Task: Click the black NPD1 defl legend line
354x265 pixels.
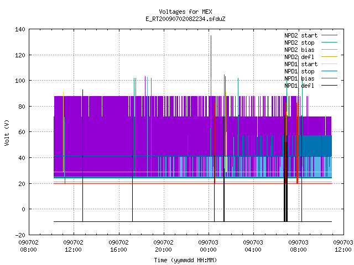Action: pos(329,86)
